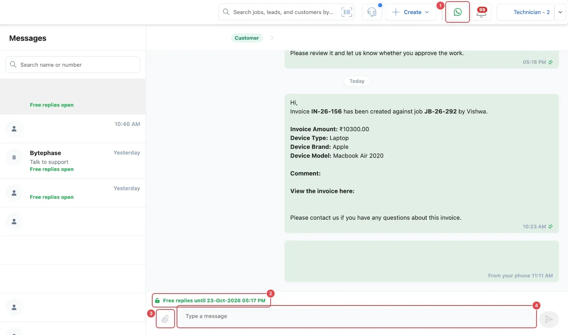The image size is (568, 335).
Task: Click the green padlock on Free replies until
Action: 157,300
